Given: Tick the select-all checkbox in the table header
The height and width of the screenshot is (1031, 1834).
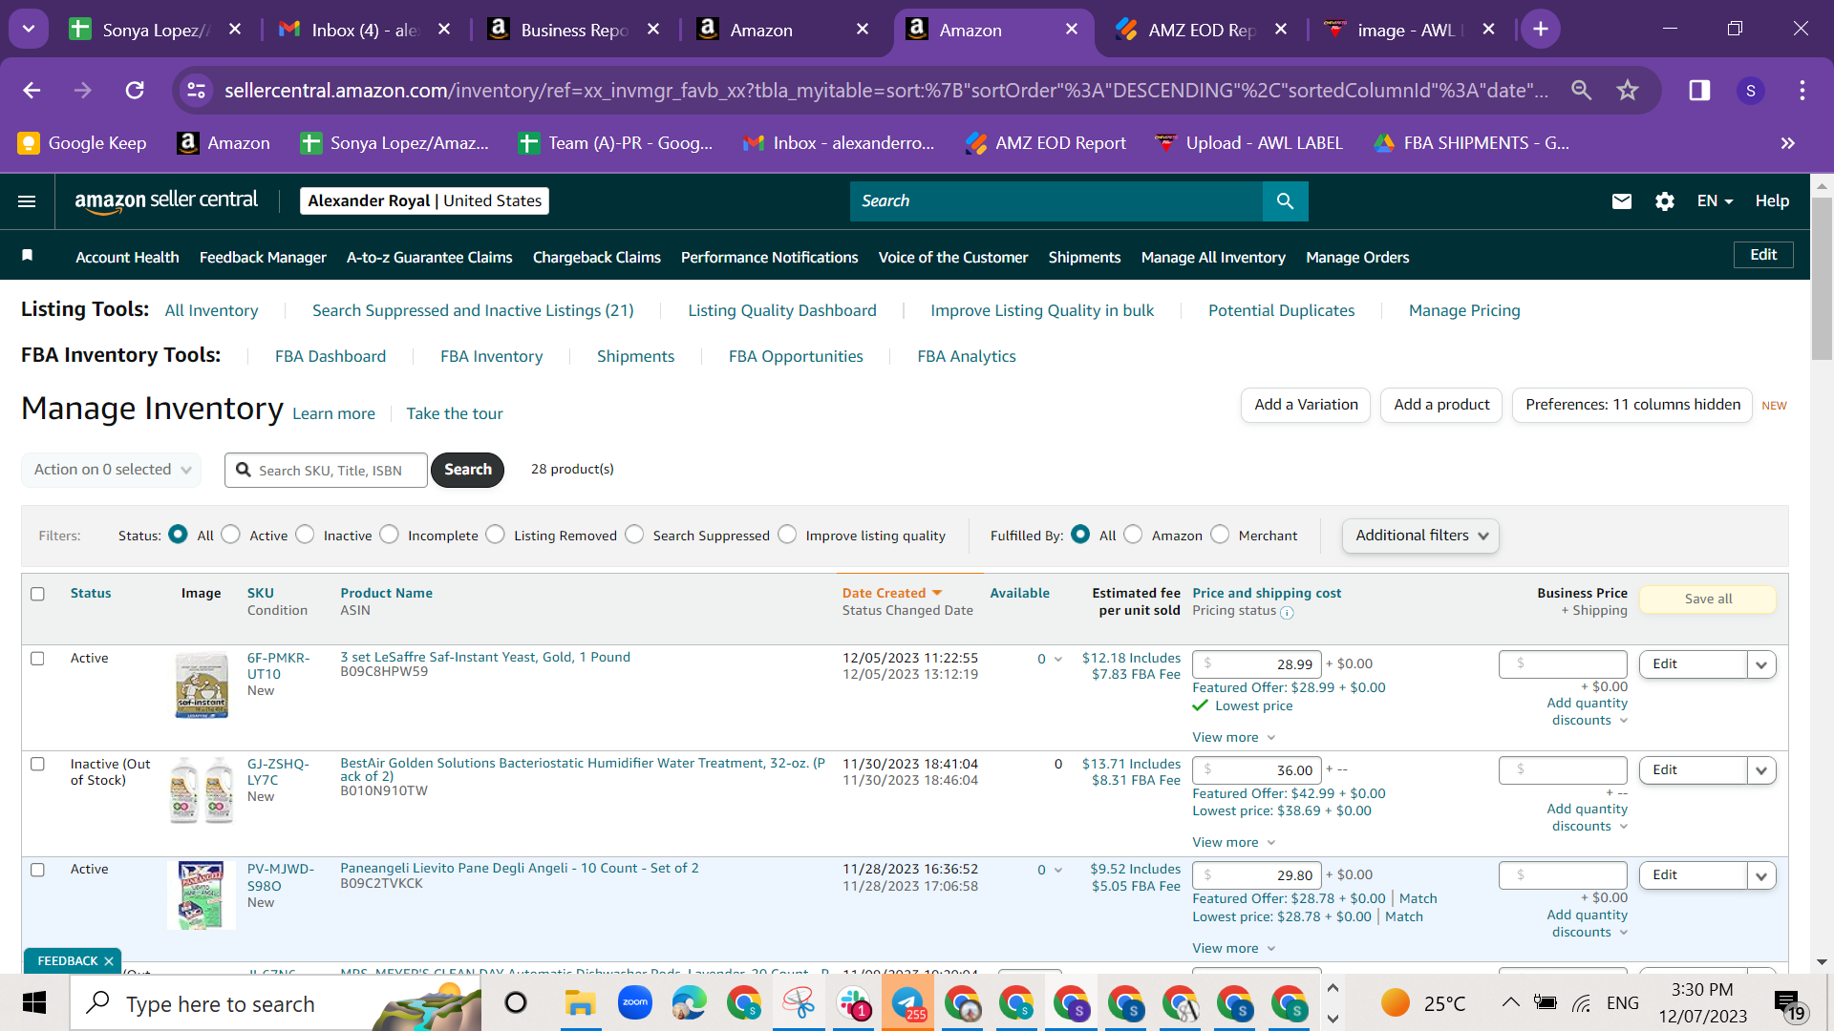Looking at the screenshot, I should (37, 594).
